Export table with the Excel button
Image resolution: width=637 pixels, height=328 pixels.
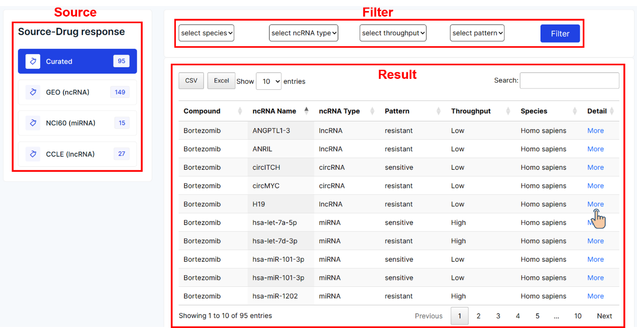click(222, 81)
